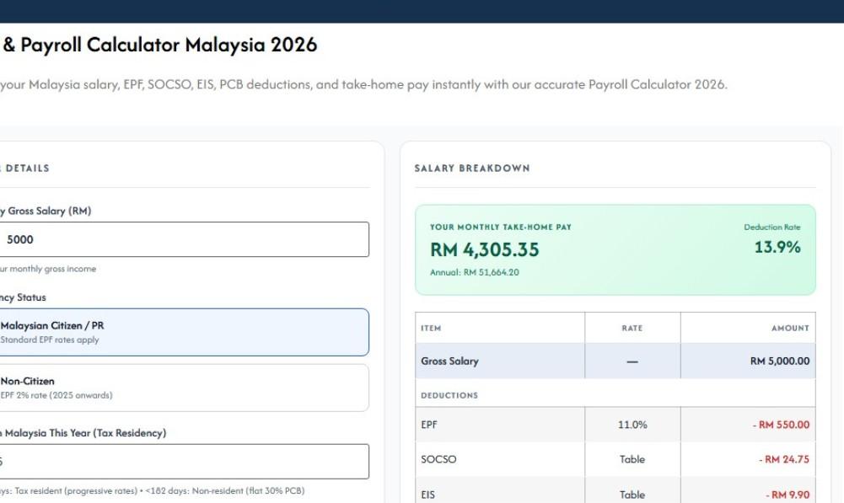Click the RATE column header
Image resolution: width=844 pixels, height=503 pixels.
[x=632, y=328]
